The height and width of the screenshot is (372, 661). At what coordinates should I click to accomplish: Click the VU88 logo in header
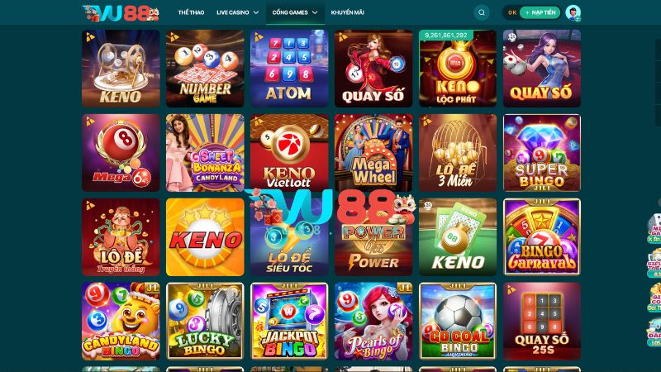coord(121,13)
